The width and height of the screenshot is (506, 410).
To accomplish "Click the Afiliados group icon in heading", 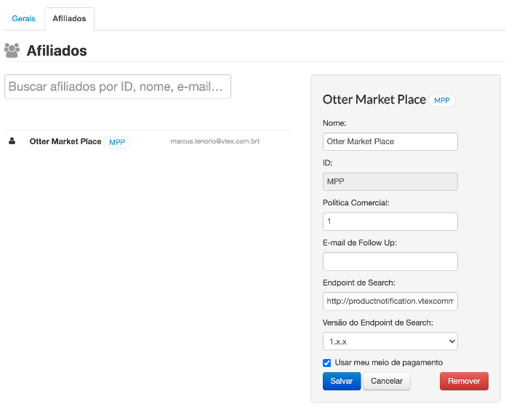I will (x=12, y=50).
